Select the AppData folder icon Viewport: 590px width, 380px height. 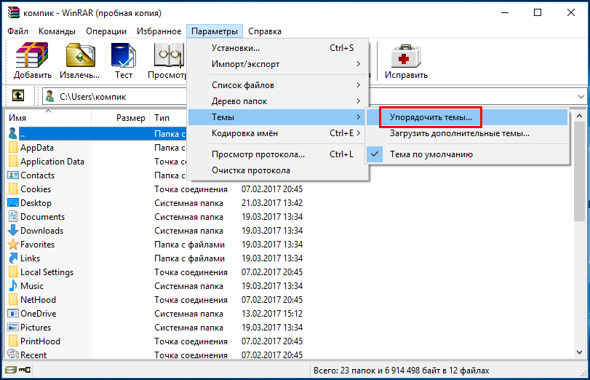[13, 148]
